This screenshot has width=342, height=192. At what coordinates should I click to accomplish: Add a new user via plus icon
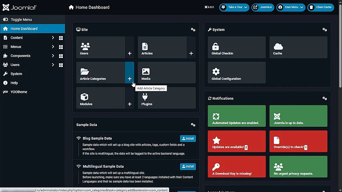(x=130, y=53)
